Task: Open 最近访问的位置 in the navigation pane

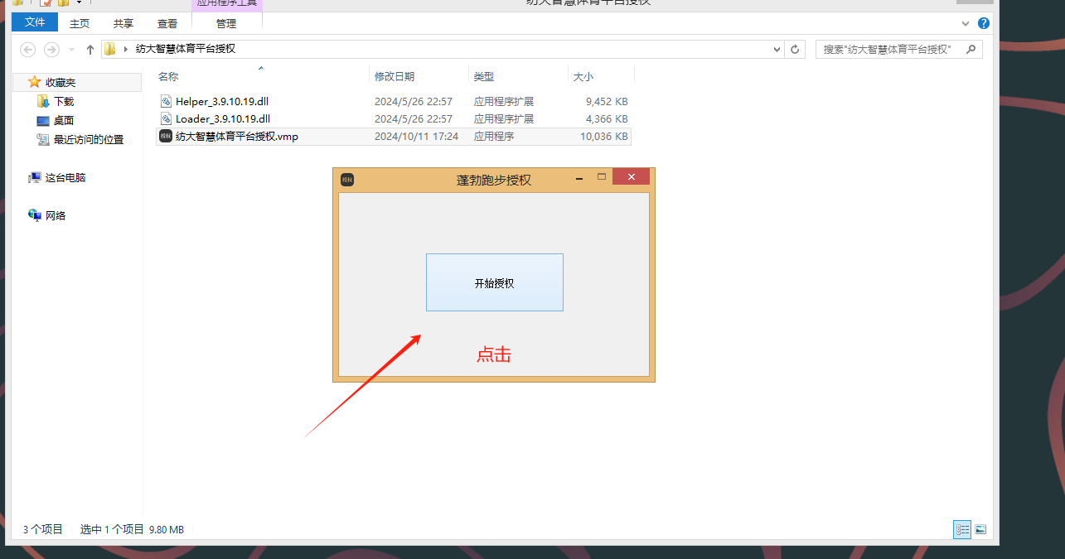Action: tap(89, 140)
